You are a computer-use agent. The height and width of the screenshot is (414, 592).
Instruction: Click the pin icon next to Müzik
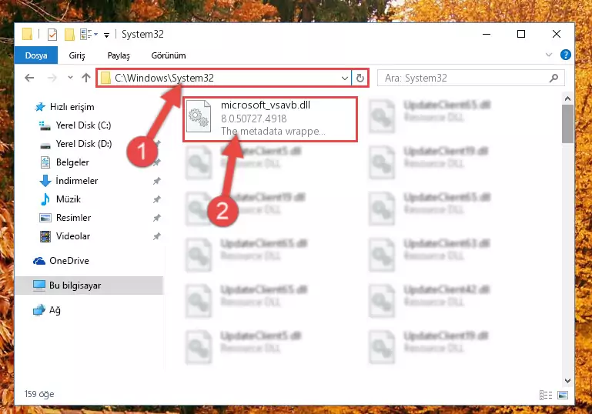tap(157, 199)
